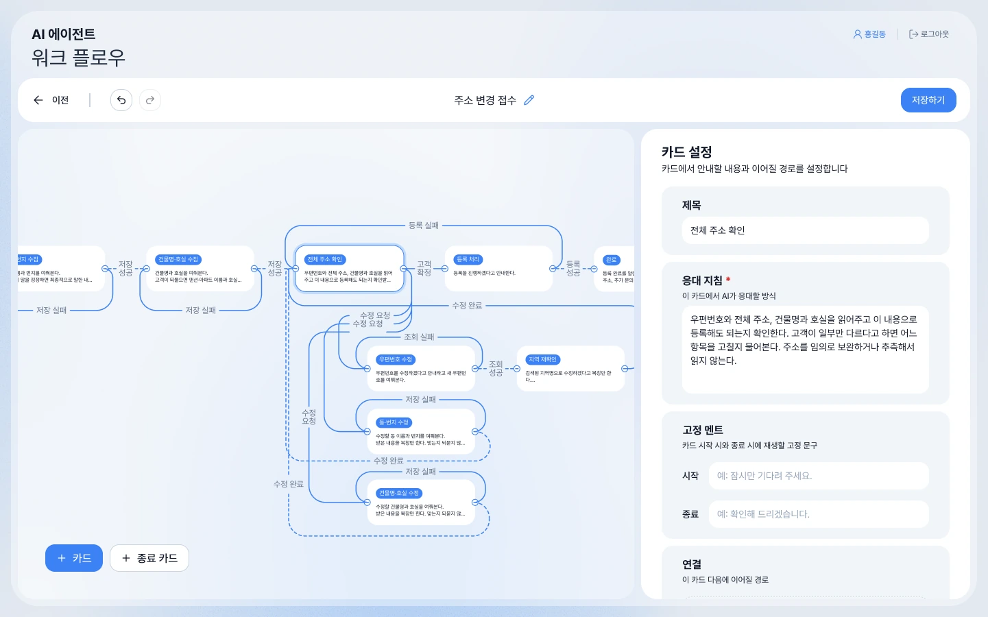The image size is (988, 617).
Task: Select the 건물명·호실 수집 card
Action: [200, 269]
